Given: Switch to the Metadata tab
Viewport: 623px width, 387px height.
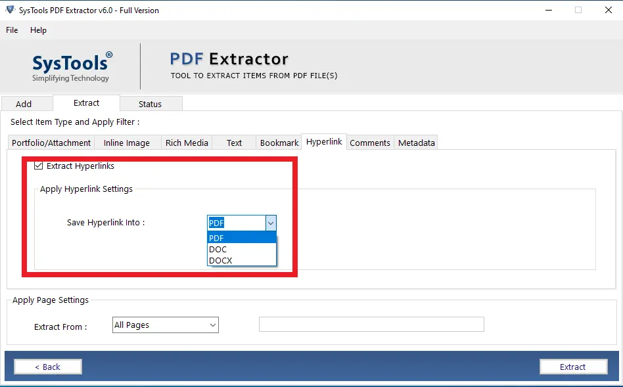Looking at the screenshot, I should coord(417,143).
